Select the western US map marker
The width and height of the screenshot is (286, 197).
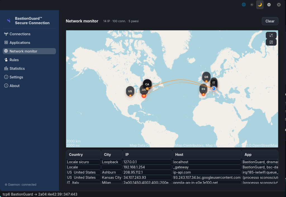coord(130,91)
